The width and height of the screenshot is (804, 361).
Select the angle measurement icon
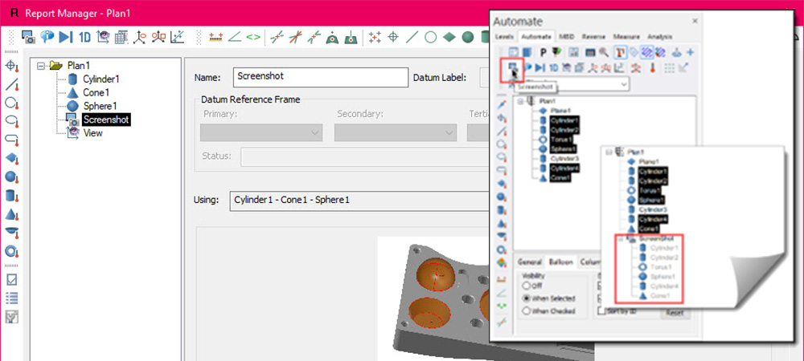click(235, 38)
